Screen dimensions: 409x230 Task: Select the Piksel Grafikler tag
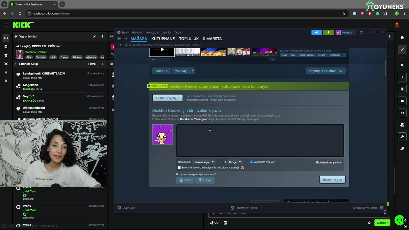pos(306,55)
